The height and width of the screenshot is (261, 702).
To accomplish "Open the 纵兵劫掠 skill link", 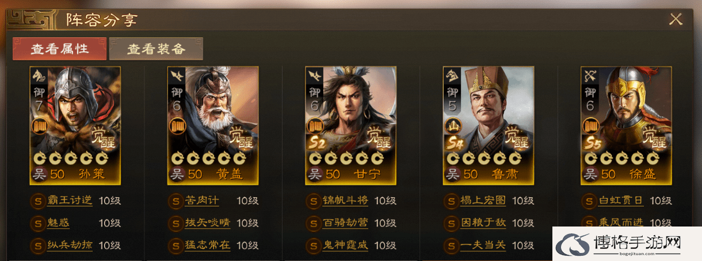I will pos(70,245).
